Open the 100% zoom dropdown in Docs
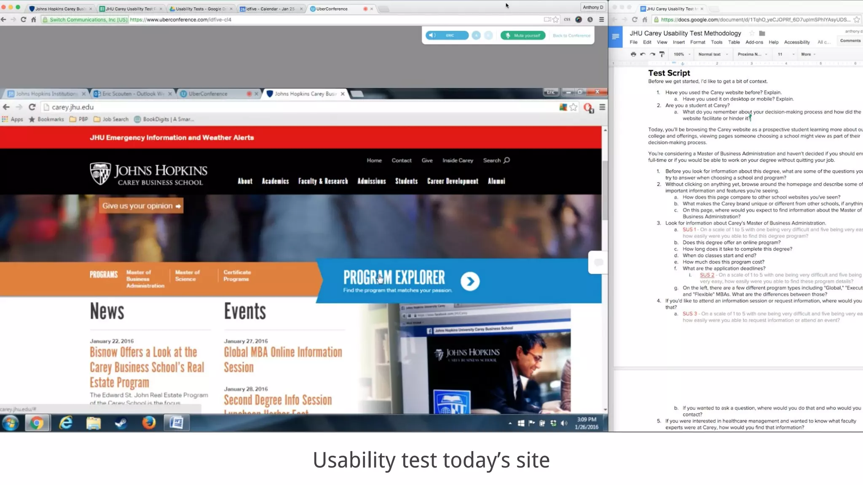The width and height of the screenshot is (863, 485). pos(682,54)
